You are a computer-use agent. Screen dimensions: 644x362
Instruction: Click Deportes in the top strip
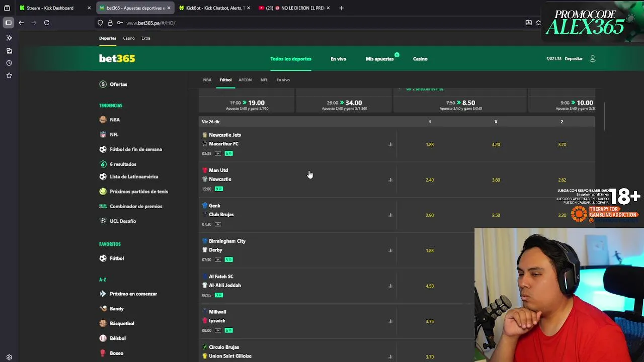point(108,38)
